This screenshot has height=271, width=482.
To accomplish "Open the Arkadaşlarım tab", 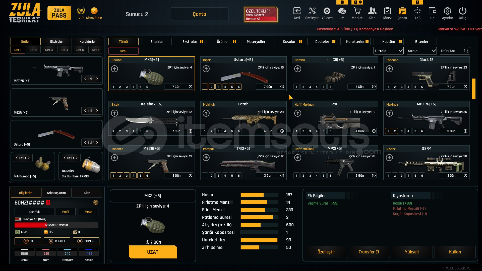I will (56, 193).
